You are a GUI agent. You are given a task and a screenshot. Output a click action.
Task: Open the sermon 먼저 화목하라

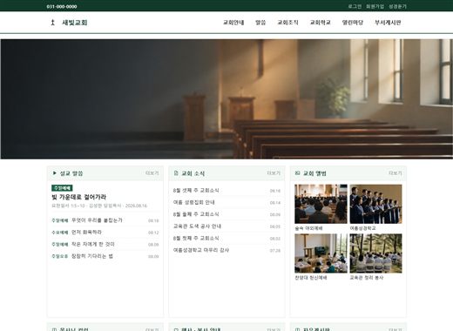click(x=86, y=233)
